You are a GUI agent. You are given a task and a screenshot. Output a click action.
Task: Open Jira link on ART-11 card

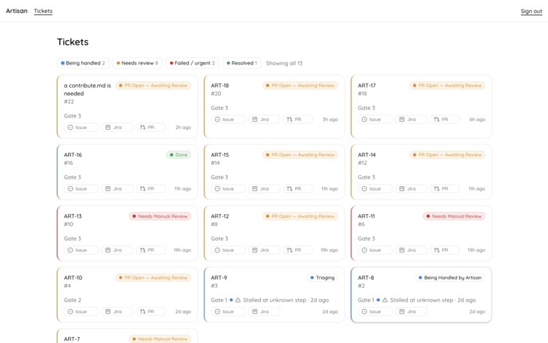[411, 250]
